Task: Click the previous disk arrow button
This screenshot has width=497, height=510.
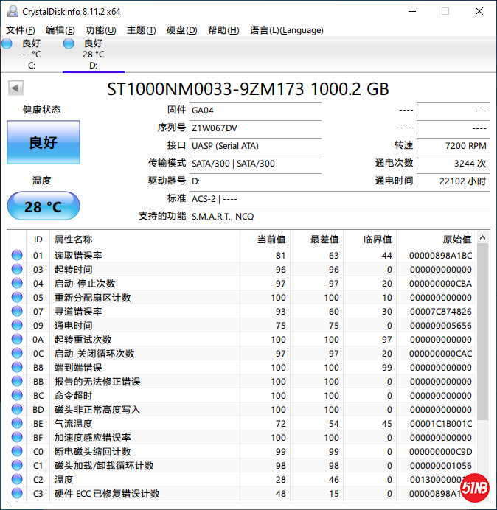Action: point(15,88)
